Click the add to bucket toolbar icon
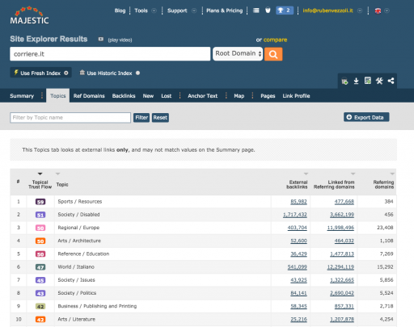The width and height of the screenshot is (414, 327). (x=344, y=81)
